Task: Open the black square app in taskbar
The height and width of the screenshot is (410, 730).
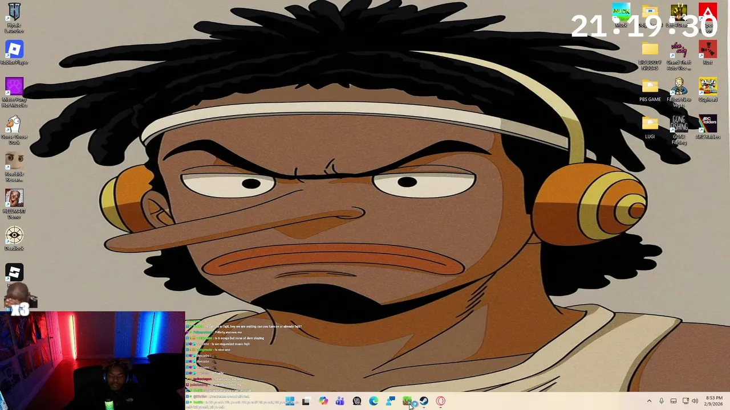Action: [306, 401]
